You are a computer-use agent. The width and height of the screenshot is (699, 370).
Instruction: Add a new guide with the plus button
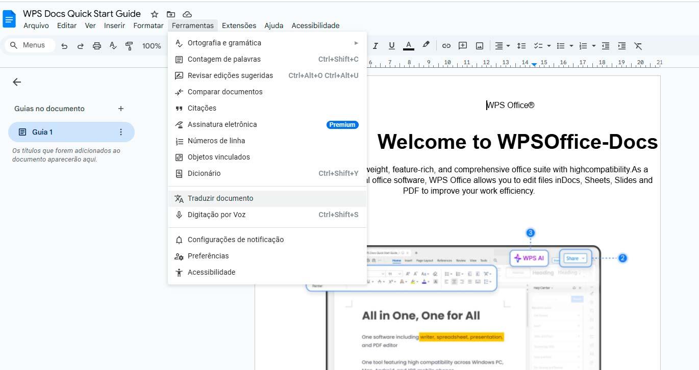point(120,108)
